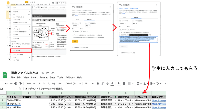Open the 123 number format dropdown
The height and width of the screenshot is (109, 204).
pos(59,83)
